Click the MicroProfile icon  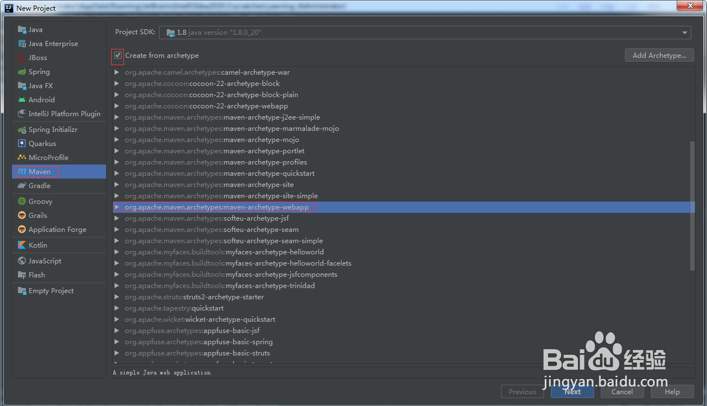(x=22, y=158)
